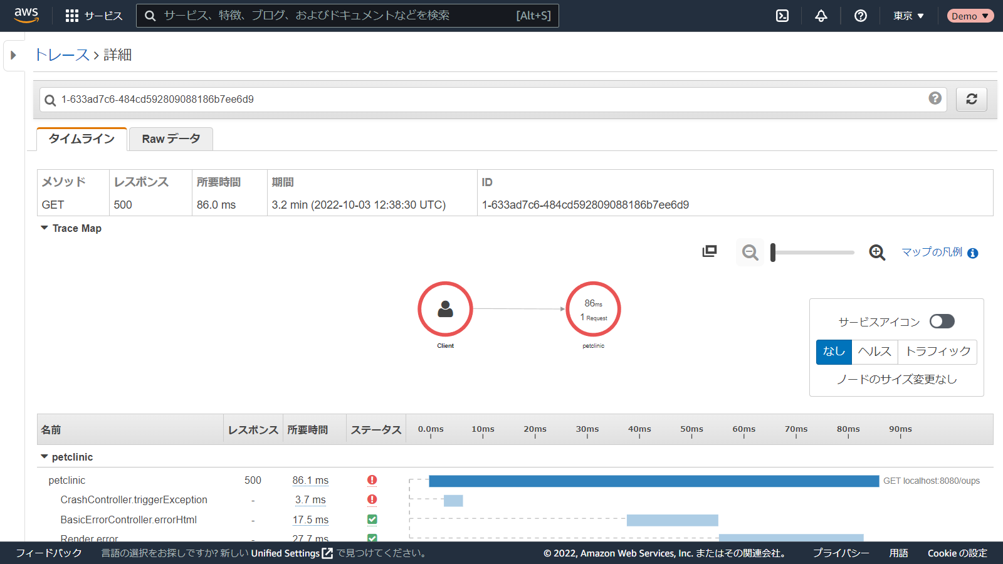Viewport: 1003px width, 564px height.
Task: Open the マップの凡例 legend link
Action: pos(932,252)
